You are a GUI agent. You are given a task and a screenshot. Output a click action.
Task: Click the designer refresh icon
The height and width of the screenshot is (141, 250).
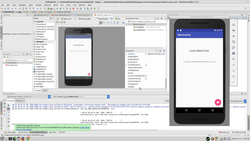point(118,23)
